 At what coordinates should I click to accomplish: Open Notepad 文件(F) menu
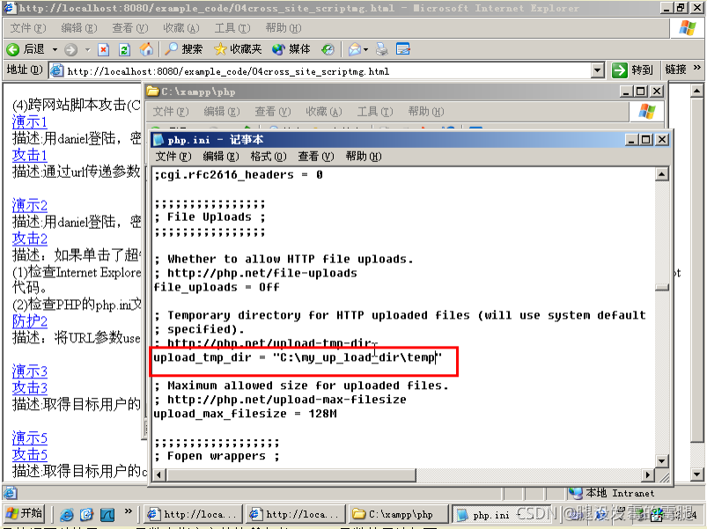click(173, 157)
